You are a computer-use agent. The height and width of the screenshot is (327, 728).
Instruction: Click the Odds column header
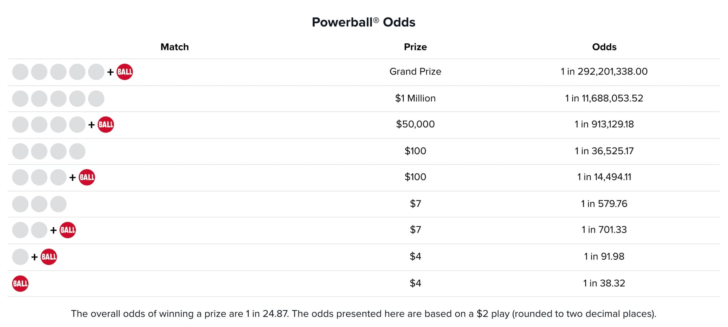[604, 47]
